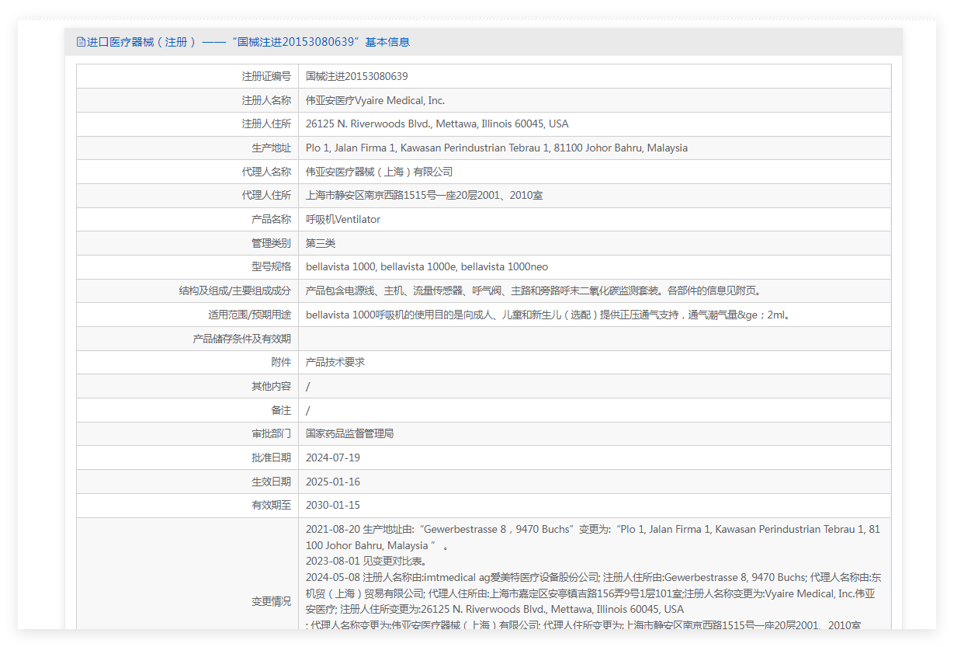This screenshot has width=954, height=647.
Task: Click the 代理人住所 label
Action: pyautogui.click(x=266, y=196)
